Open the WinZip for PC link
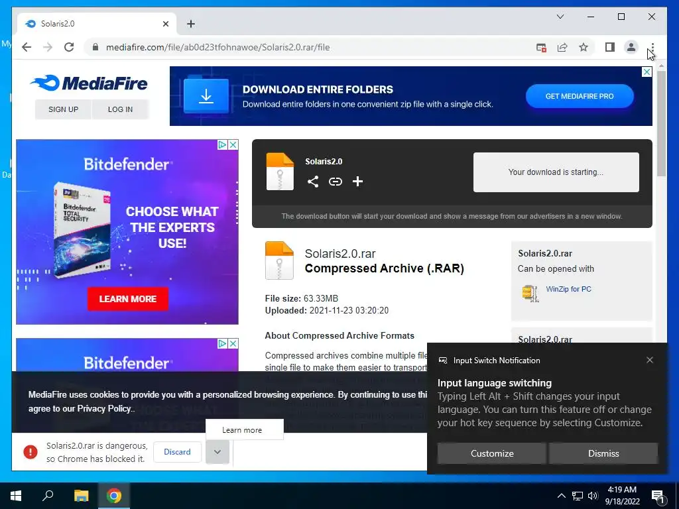The image size is (679, 509). point(568,289)
